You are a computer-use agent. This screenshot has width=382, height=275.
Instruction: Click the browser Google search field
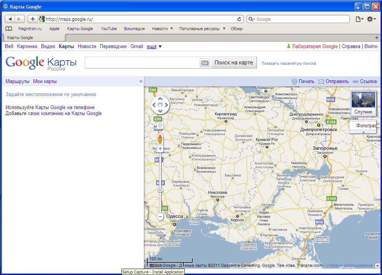click(298, 19)
